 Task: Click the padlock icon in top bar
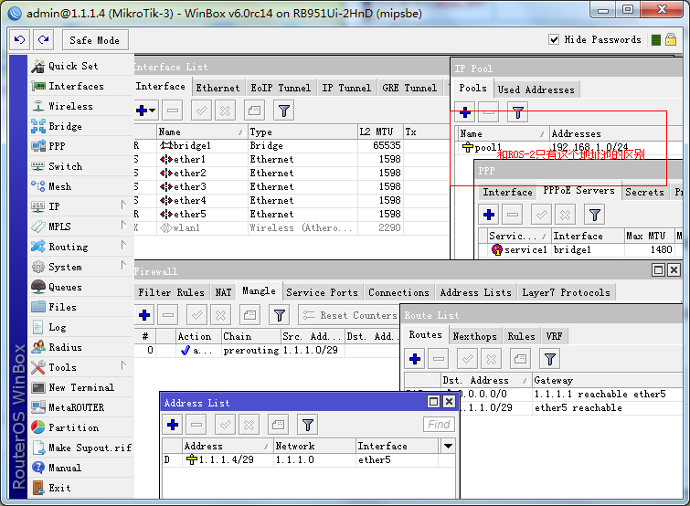[671, 39]
